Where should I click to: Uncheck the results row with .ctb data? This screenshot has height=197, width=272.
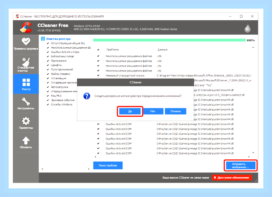[98, 56]
